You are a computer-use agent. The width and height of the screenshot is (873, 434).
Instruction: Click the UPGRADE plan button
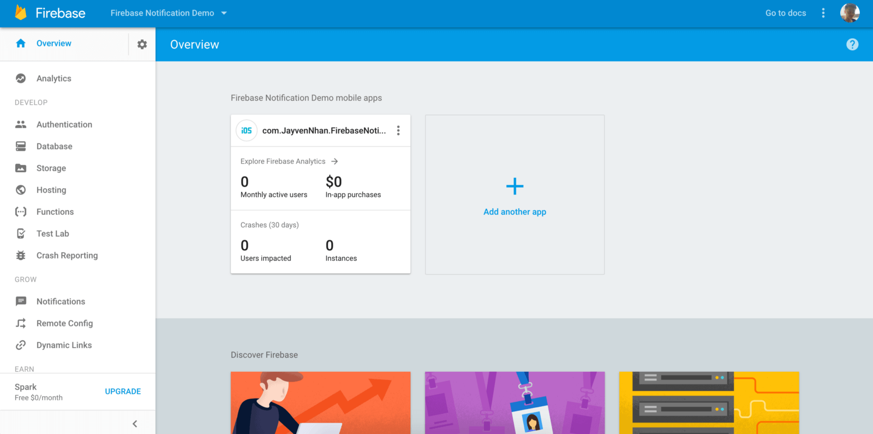pyautogui.click(x=123, y=391)
